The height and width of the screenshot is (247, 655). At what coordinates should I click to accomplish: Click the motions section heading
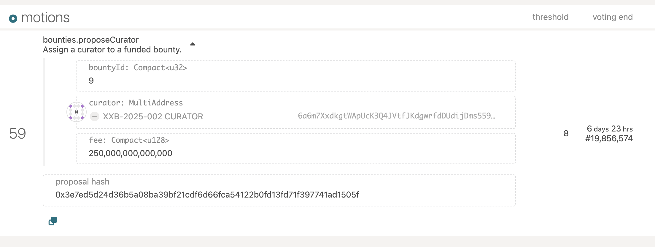coord(45,18)
